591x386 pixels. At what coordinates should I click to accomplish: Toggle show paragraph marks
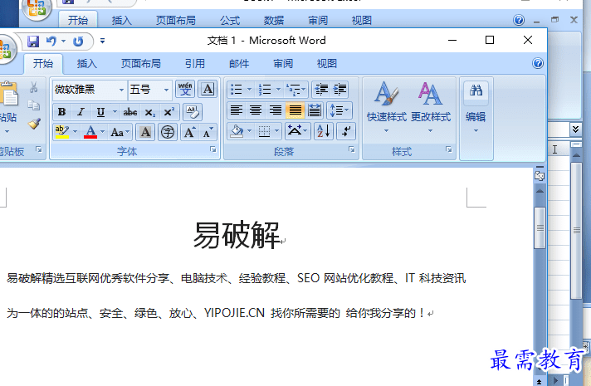[x=346, y=131]
